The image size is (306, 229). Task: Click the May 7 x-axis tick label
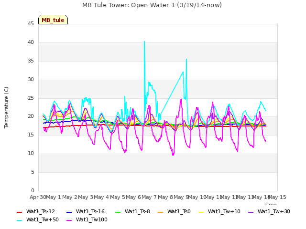tap(149, 197)
